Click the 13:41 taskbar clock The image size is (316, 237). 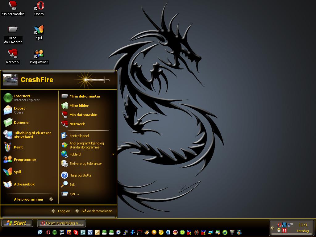click(x=303, y=225)
